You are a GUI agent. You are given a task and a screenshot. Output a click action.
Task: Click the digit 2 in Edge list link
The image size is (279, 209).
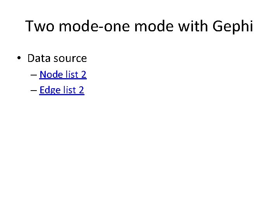pos(81,90)
